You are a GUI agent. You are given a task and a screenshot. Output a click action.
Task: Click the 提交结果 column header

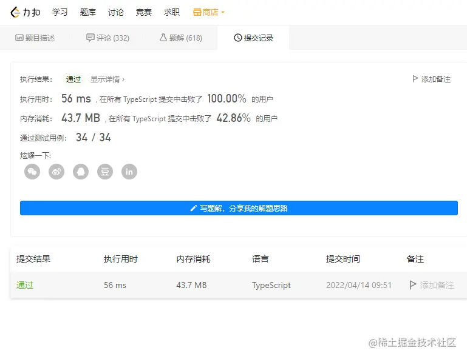coord(33,259)
